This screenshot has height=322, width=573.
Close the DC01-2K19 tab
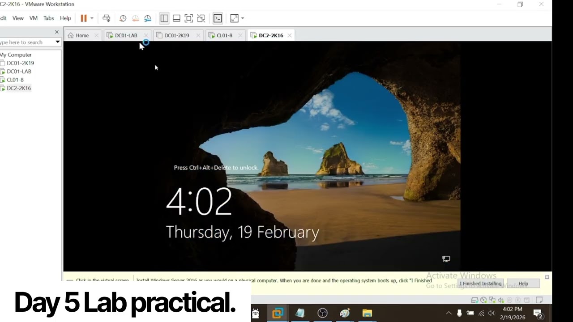click(x=197, y=35)
